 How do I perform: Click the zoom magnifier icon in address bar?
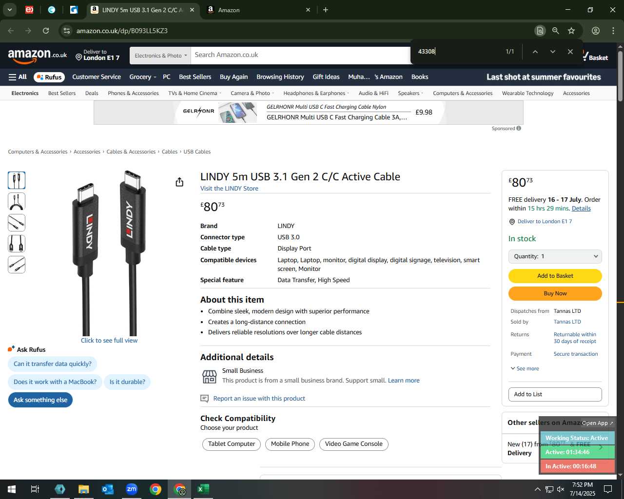pos(555,31)
